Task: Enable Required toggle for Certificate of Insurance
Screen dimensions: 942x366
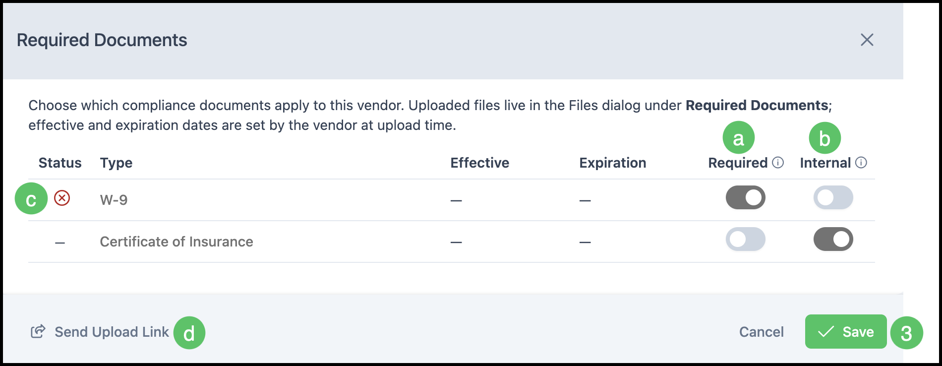Action: (745, 239)
